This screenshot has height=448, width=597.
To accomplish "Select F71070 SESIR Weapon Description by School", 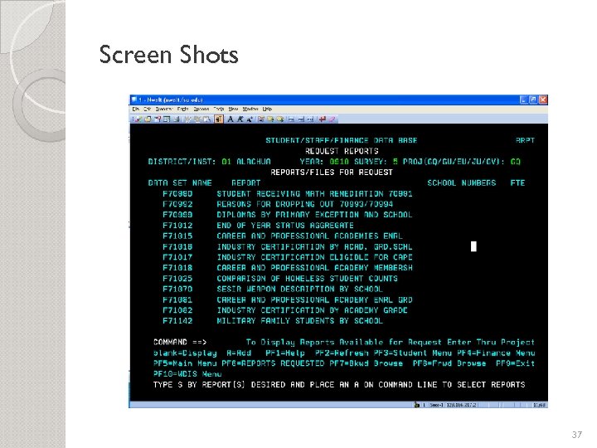I will (273, 290).
